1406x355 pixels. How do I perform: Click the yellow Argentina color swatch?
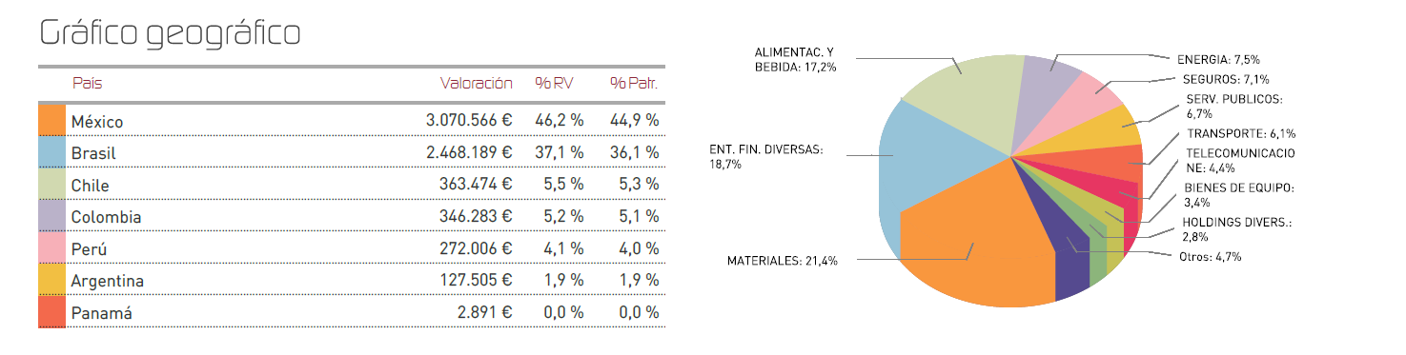click(51, 280)
